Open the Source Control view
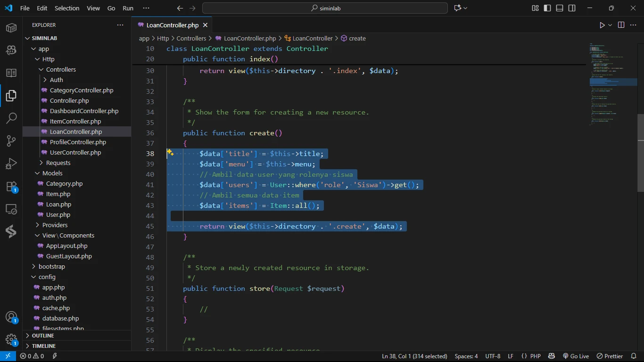Viewport: 644px width, 362px height. pyautogui.click(x=11, y=141)
